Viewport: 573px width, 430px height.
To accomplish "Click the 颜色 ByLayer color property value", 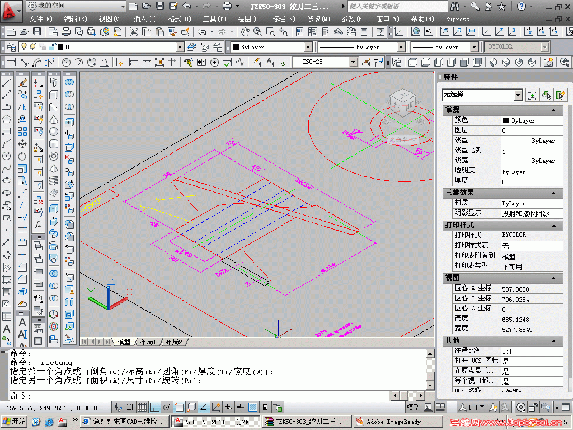I will 532,120.
